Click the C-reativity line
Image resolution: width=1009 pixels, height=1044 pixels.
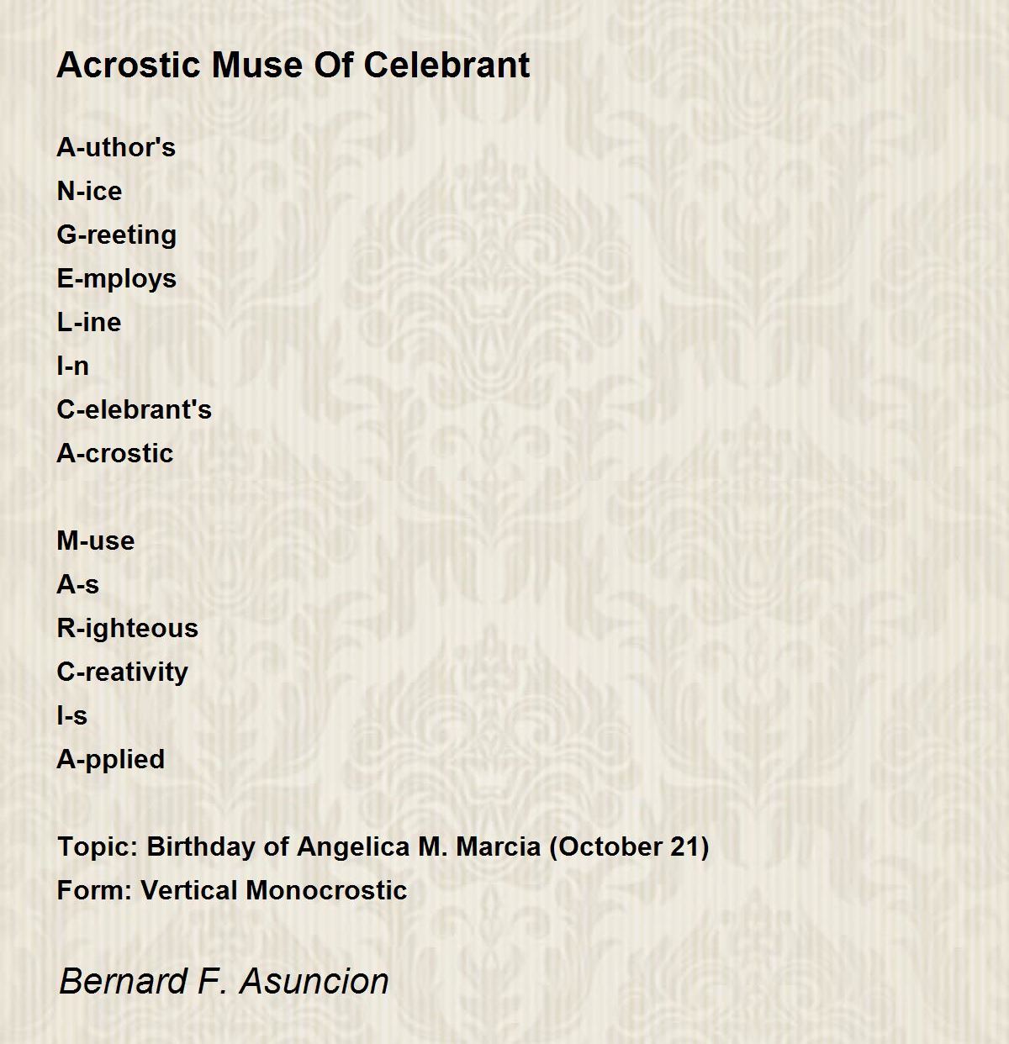[x=123, y=672]
